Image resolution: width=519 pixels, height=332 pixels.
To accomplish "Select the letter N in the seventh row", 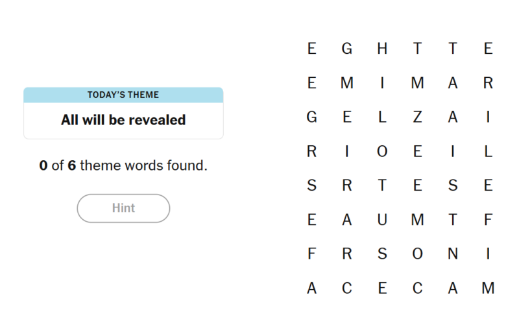I will click(453, 254).
